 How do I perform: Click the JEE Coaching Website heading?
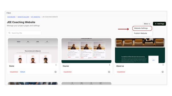(21, 22)
